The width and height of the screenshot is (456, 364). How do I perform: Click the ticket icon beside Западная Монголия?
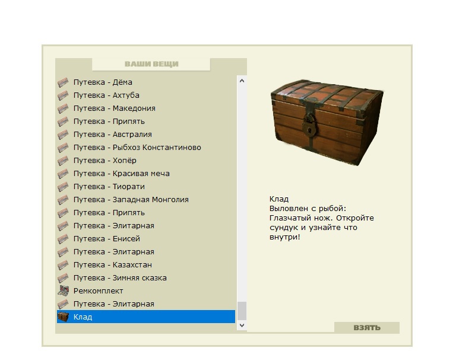click(x=63, y=200)
